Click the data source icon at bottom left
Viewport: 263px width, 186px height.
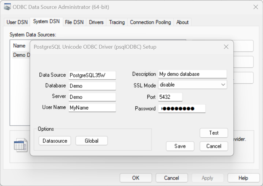pyautogui.click(x=20, y=145)
